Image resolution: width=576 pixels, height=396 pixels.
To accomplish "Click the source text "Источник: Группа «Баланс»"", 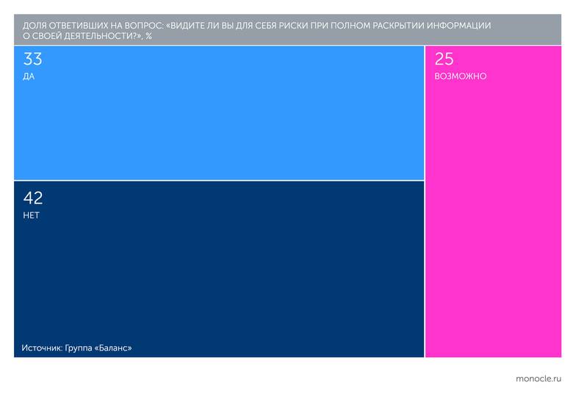I will click(x=76, y=348).
